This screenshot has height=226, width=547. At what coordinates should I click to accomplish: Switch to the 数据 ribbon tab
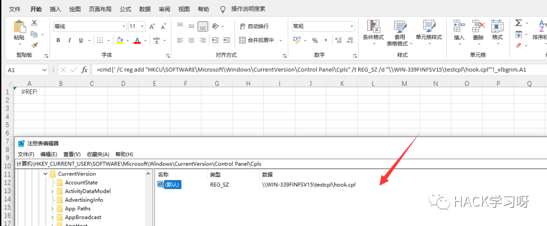[x=145, y=9]
